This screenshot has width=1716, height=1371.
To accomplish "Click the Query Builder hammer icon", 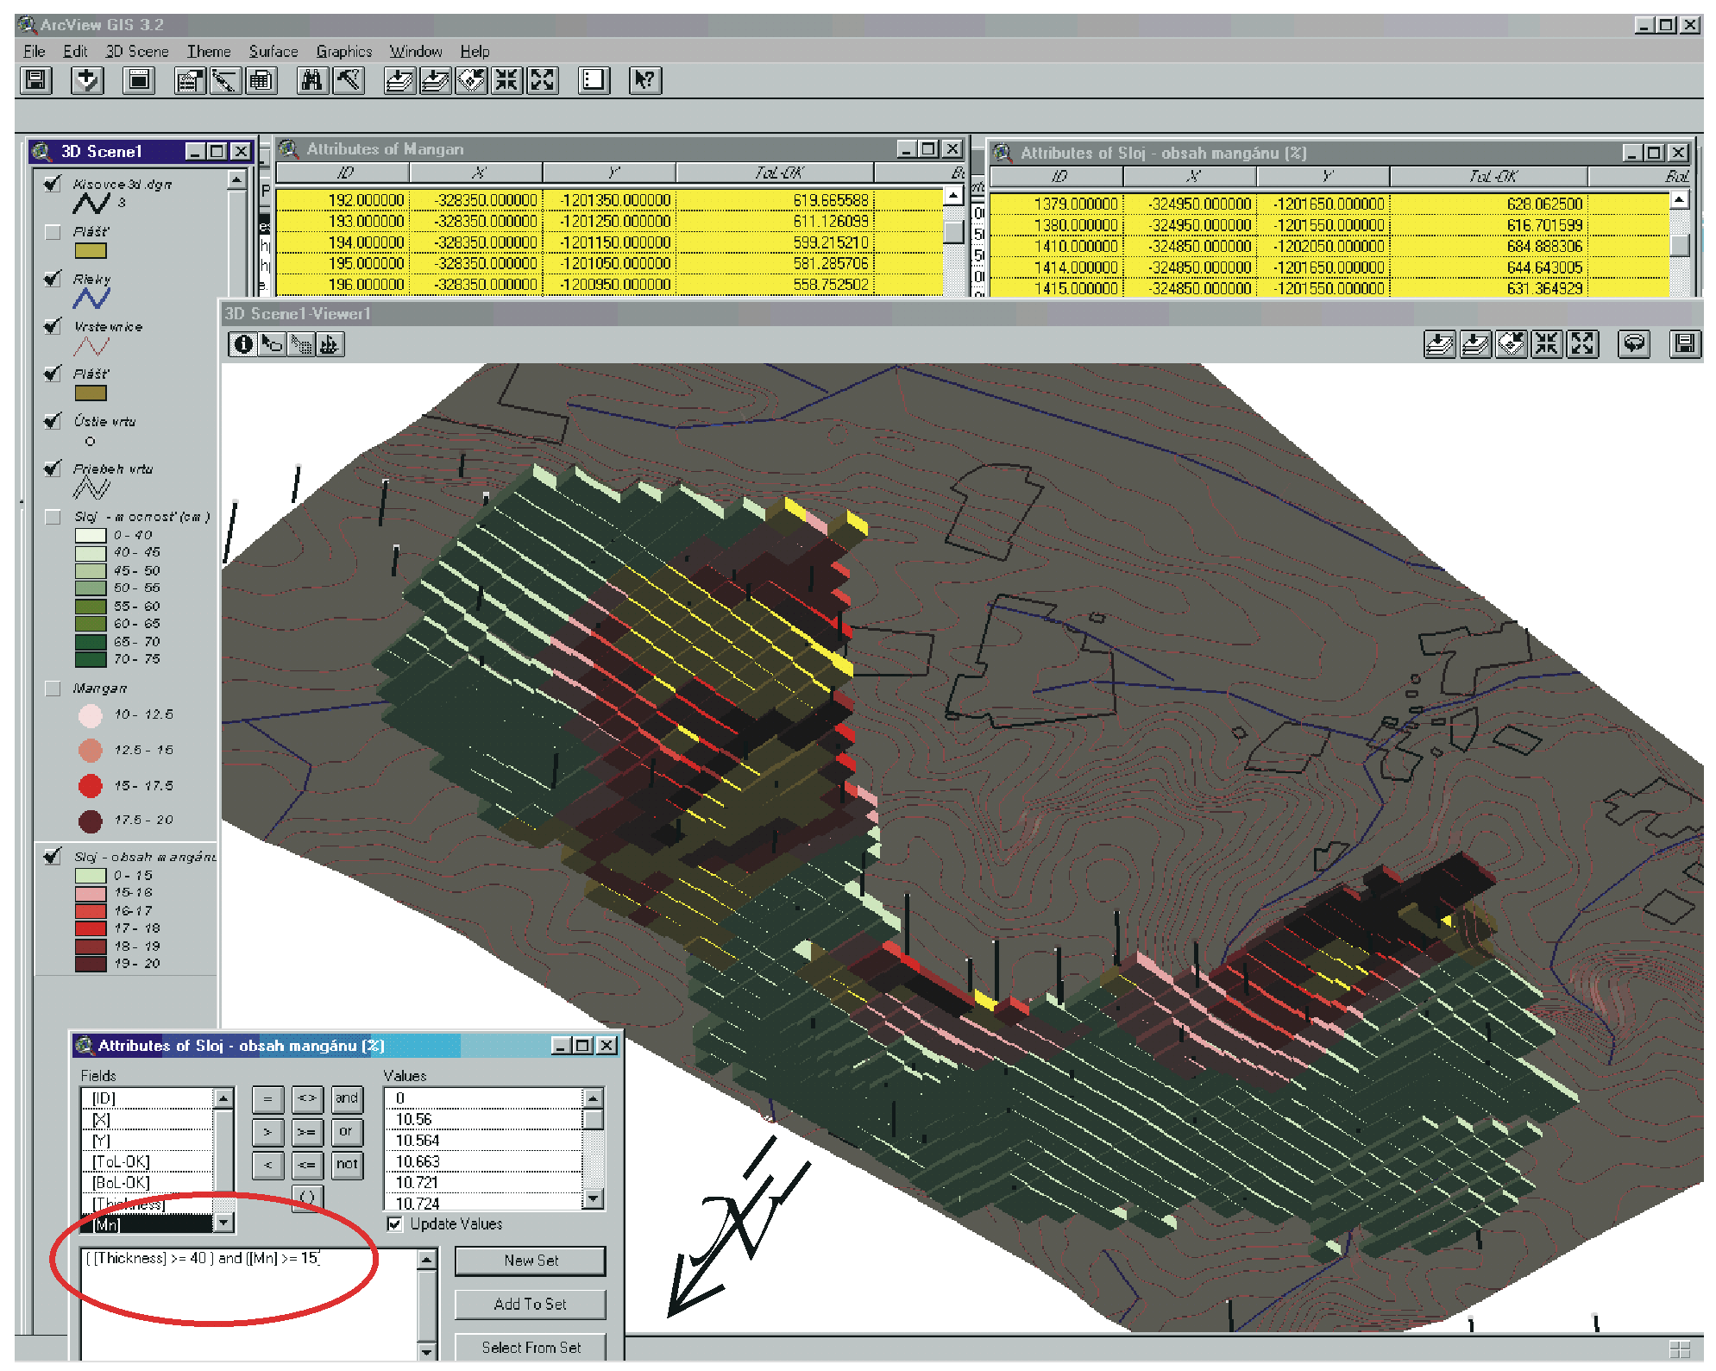I will pos(349,81).
